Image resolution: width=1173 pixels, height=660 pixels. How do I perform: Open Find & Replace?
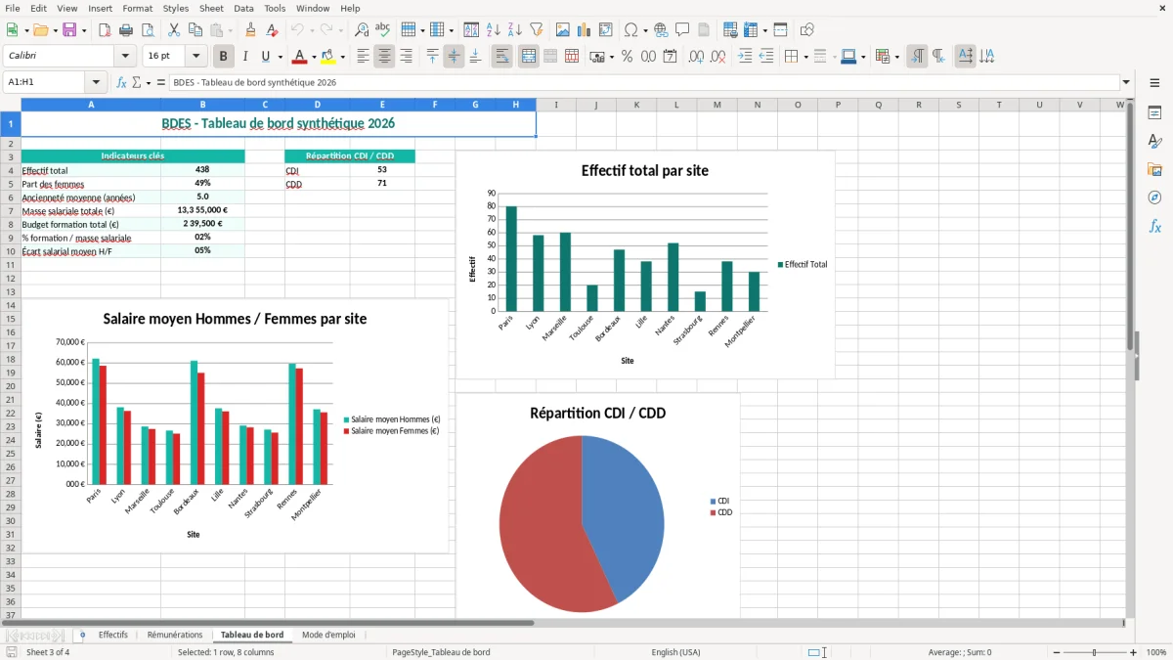pos(362,30)
